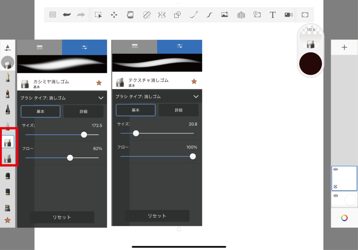
Task: Open brush settings tab in テクスチャ panel
Action: pos(180,46)
